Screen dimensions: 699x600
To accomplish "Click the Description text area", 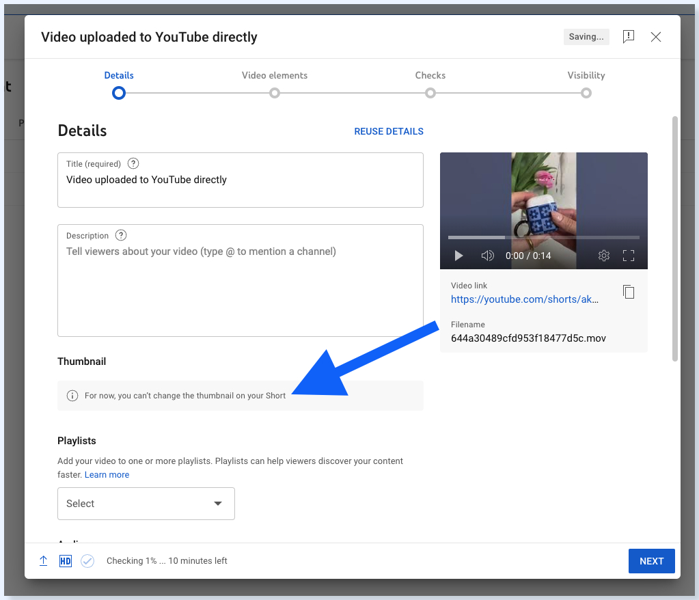I will (x=241, y=280).
